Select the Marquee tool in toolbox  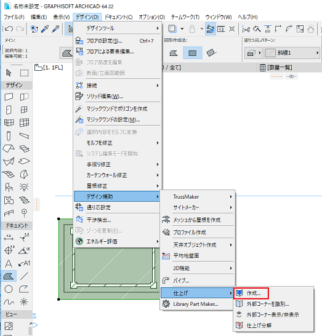[x=24, y=73]
